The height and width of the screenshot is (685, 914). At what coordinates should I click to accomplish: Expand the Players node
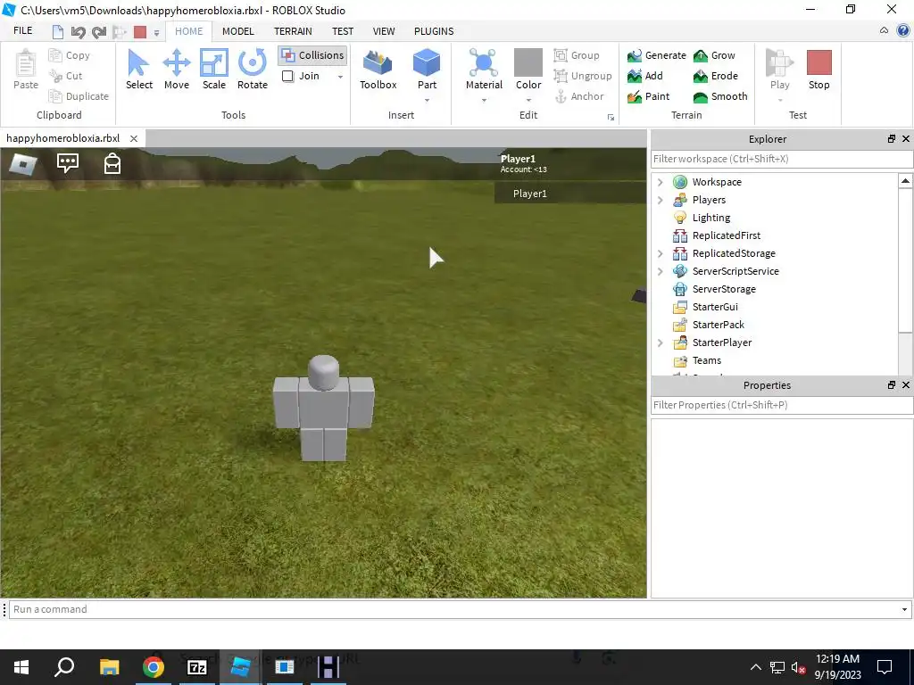tap(661, 200)
